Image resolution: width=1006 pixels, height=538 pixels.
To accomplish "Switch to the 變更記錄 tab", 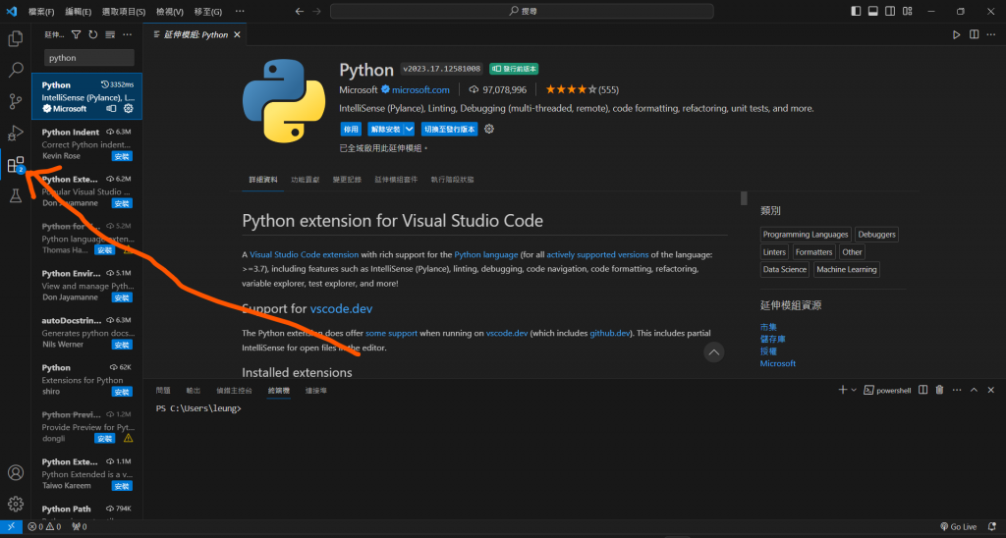I will 347,180.
